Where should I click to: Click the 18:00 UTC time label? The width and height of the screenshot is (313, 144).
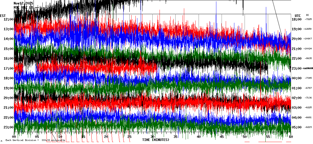[296, 19]
